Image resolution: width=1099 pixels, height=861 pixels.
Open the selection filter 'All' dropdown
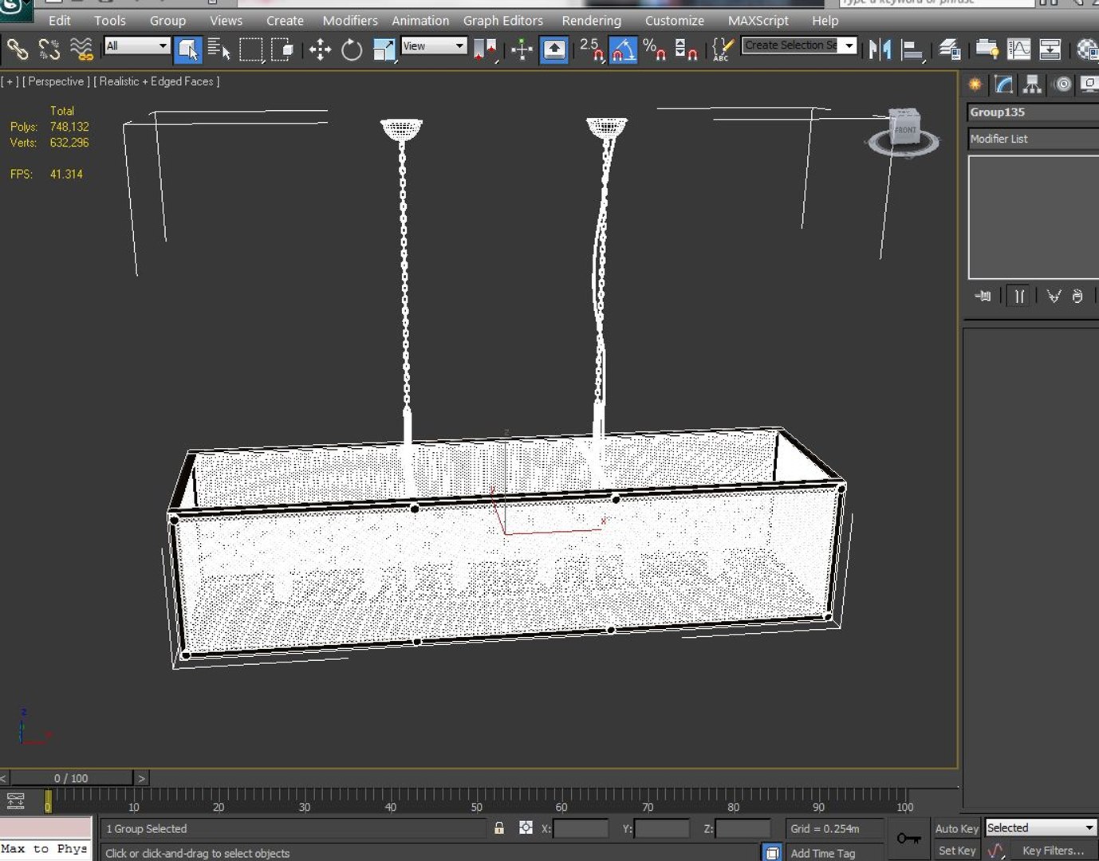coord(137,46)
